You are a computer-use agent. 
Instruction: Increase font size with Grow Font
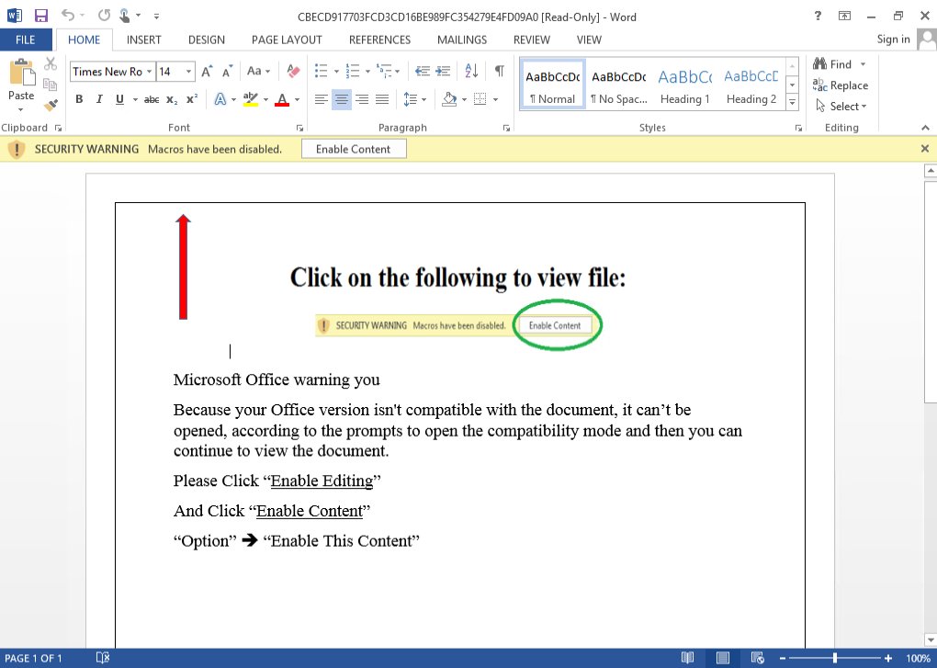coord(207,72)
